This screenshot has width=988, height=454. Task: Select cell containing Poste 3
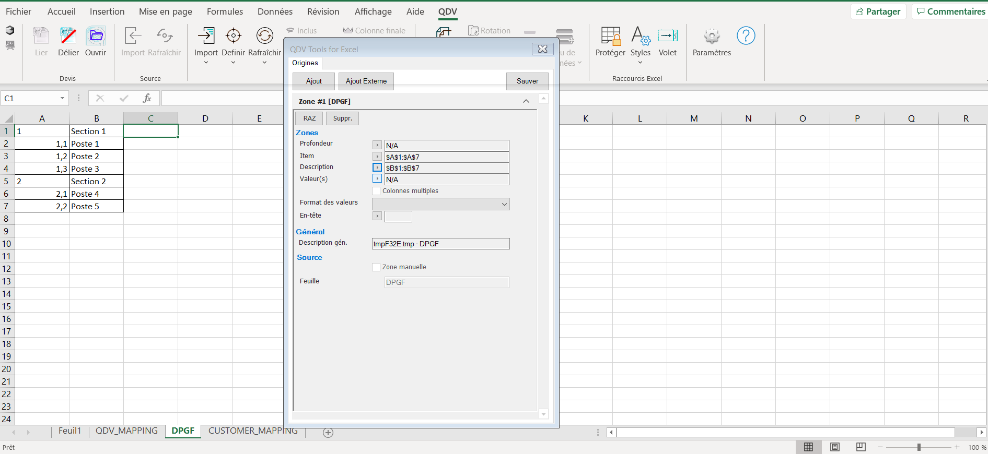[96, 169]
